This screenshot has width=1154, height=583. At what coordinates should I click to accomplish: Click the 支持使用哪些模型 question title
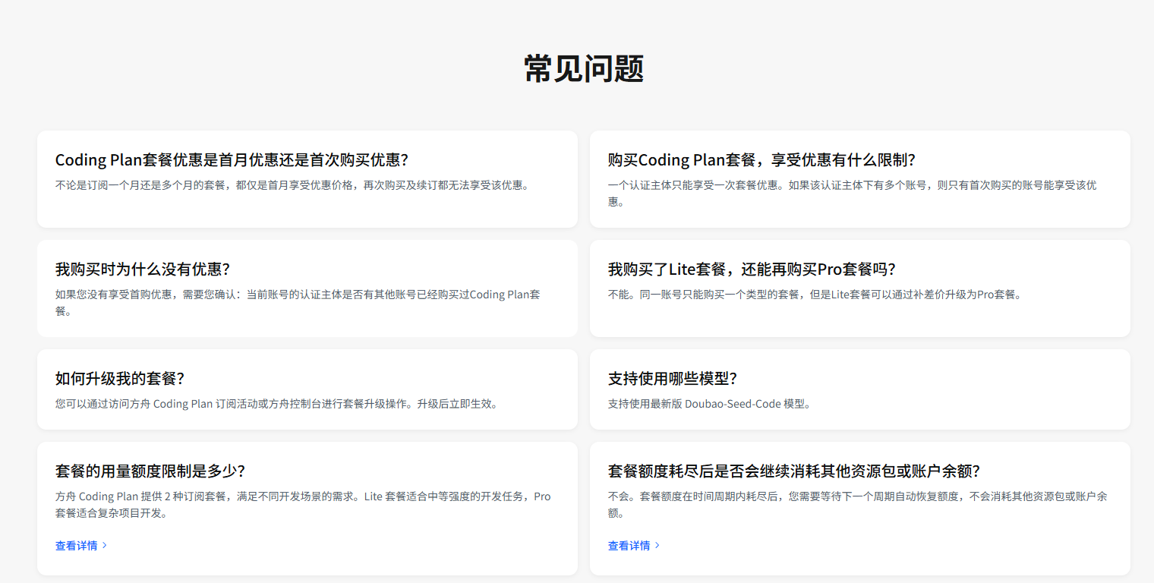tap(673, 379)
